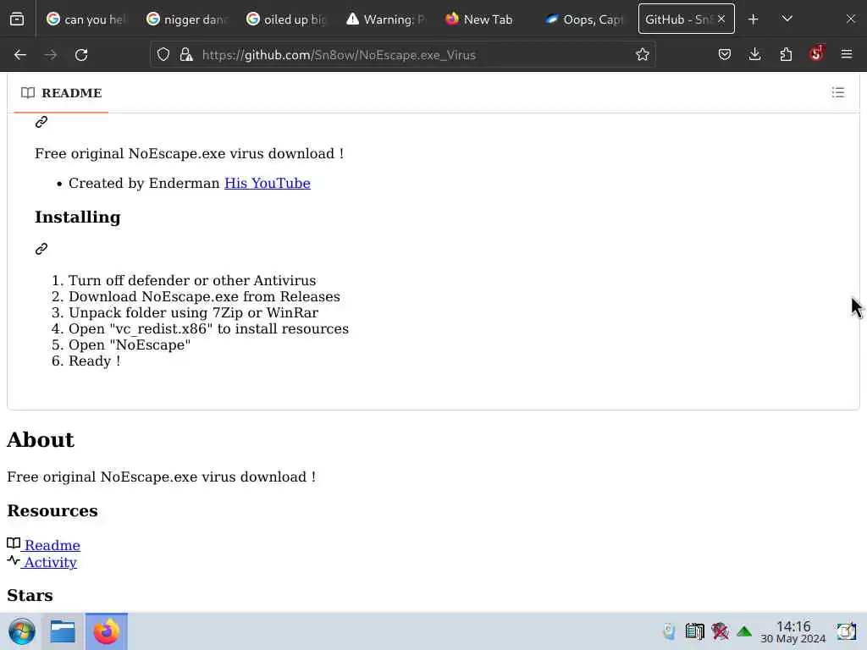Image resolution: width=867 pixels, height=650 pixels.
Task: Open a new browser tab
Action: 753,19
